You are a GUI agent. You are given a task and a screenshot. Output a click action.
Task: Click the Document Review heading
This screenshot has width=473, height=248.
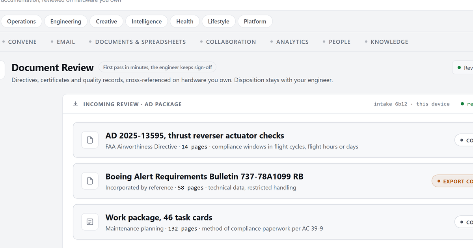(52, 68)
